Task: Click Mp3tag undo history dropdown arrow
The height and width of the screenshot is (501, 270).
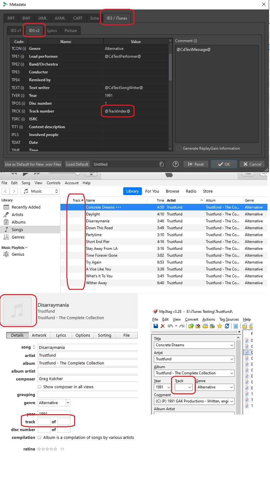Action: [176, 326]
